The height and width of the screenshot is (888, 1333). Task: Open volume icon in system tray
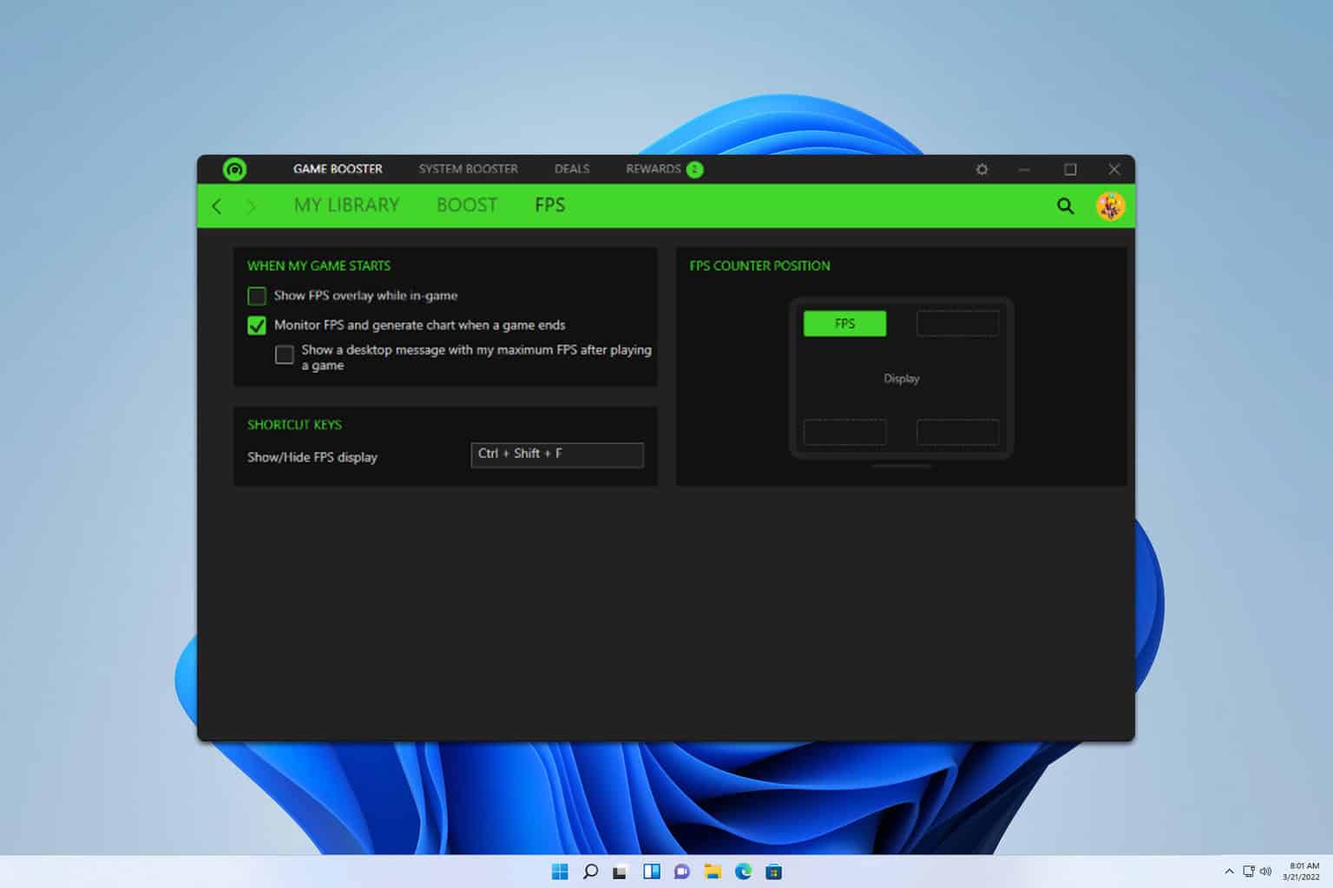tap(1265, 872)
